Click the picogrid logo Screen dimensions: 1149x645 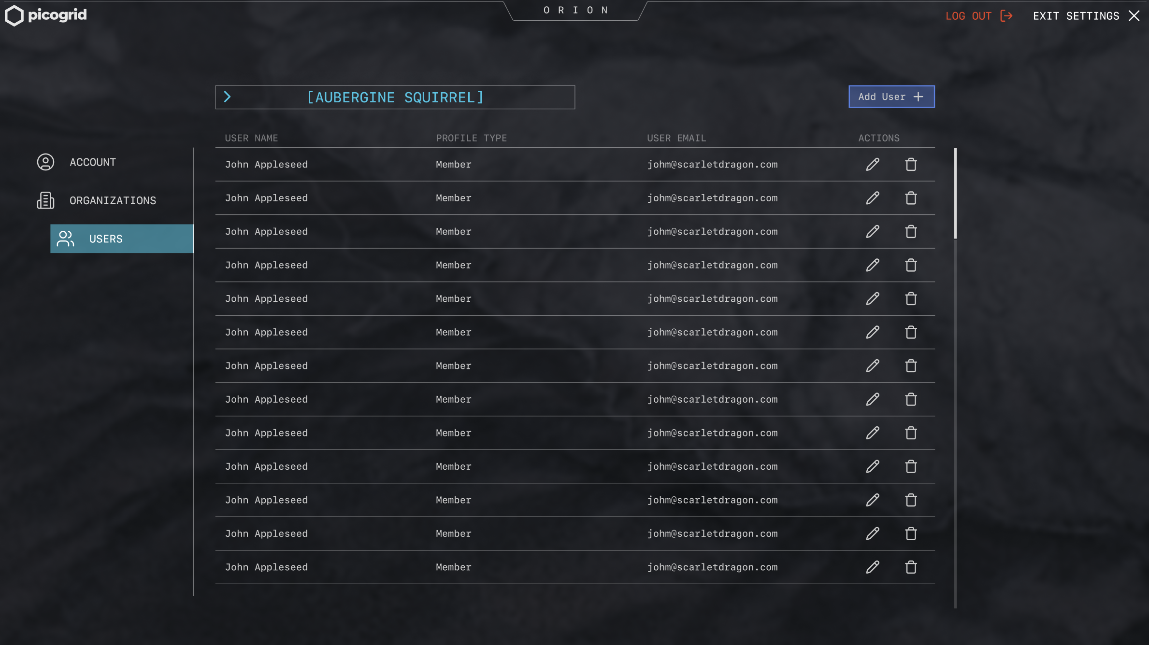coord(46,15)
